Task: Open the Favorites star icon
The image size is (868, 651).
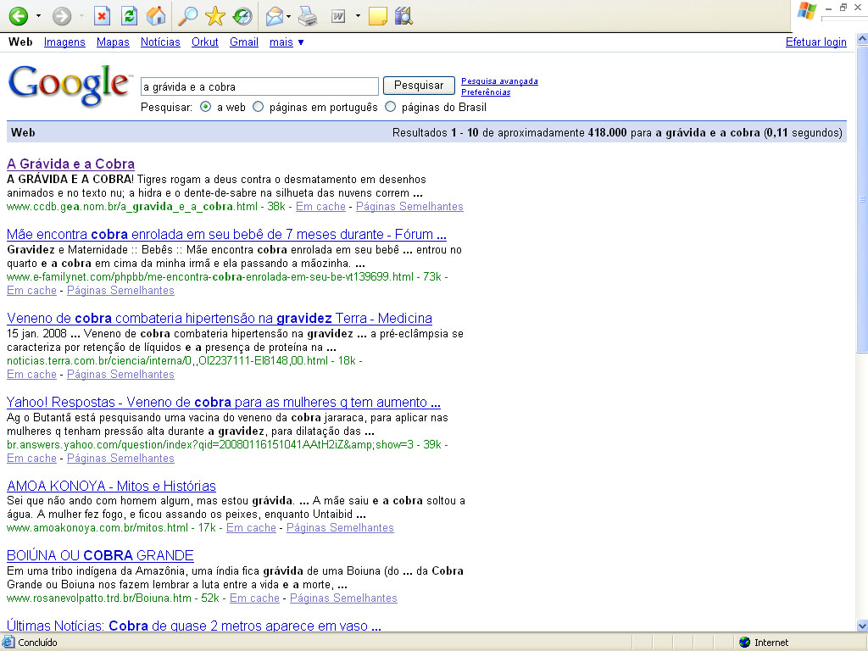Action: pyautogui.click(x=215, y=16)
